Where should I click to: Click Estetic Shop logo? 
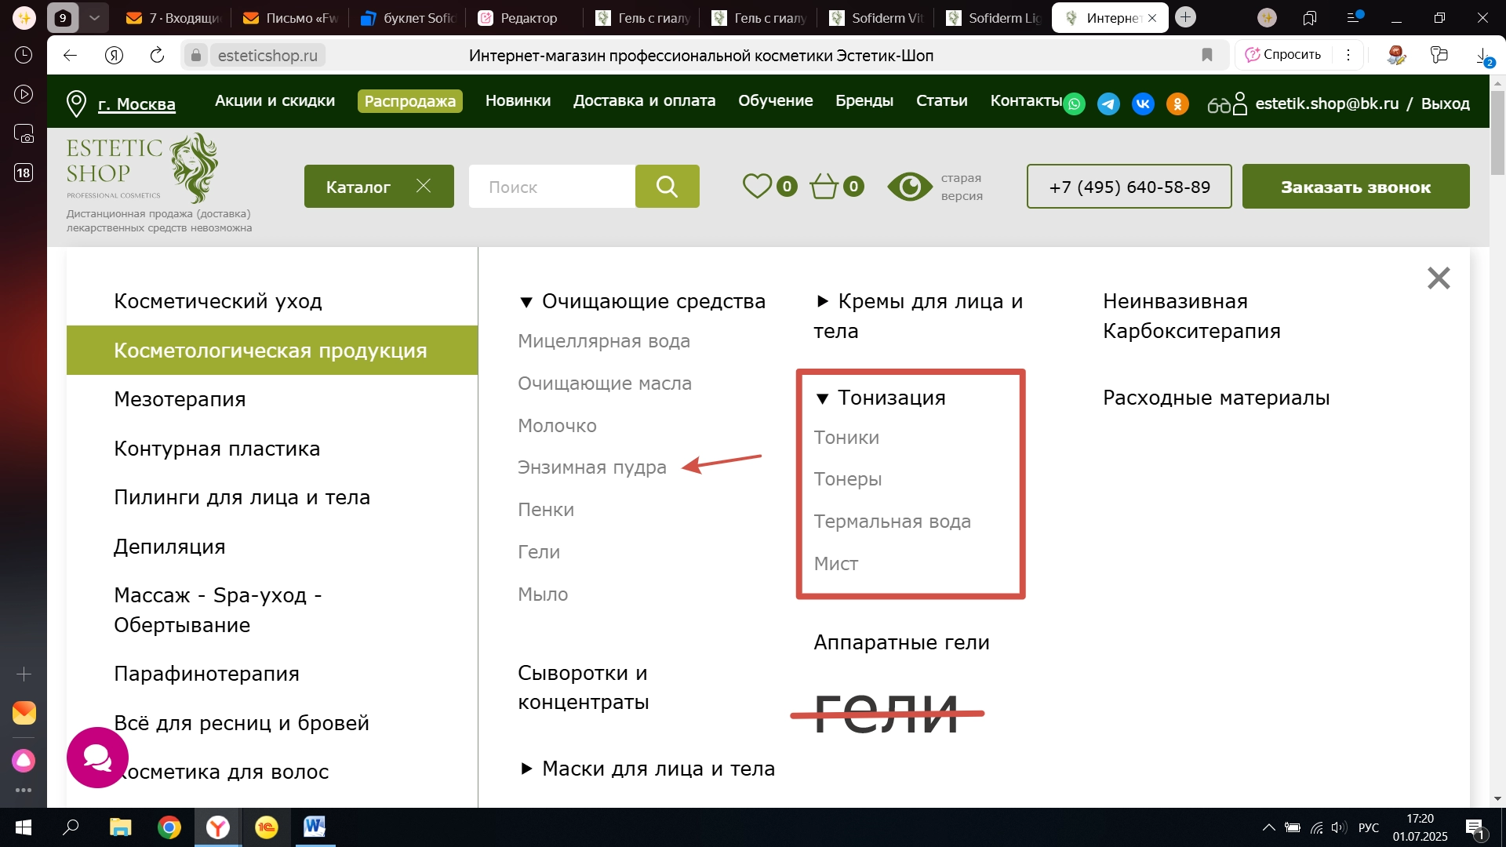click(142, 168)
